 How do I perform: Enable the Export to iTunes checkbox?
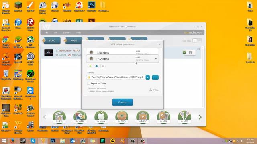(x=88, y=84)
